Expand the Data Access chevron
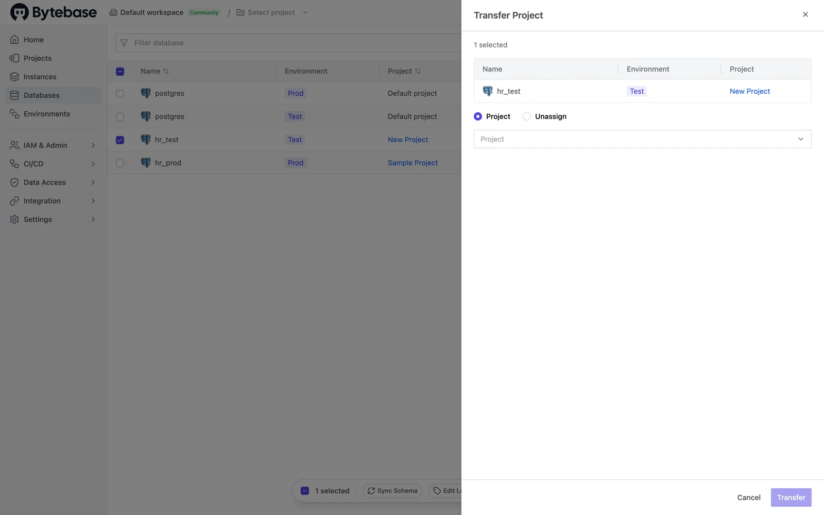Screen dimensions: 824x515 93,182
